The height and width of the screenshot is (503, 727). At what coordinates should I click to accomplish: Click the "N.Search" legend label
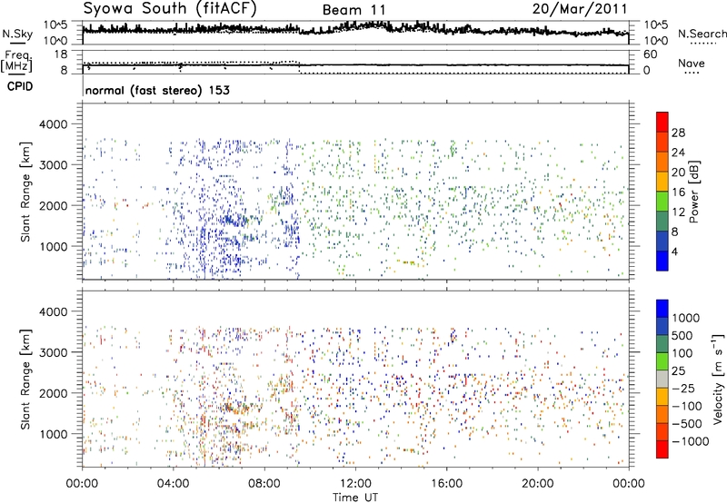(x=702, y=34)
